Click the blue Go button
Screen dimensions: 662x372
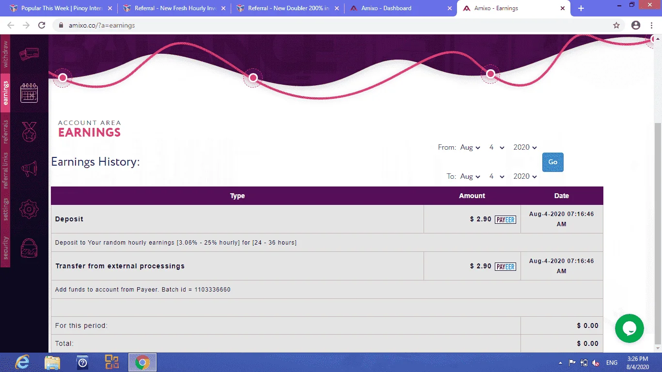click(552, 162)
